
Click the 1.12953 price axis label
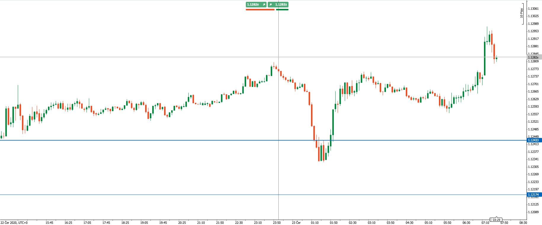[x=533, y=31]
